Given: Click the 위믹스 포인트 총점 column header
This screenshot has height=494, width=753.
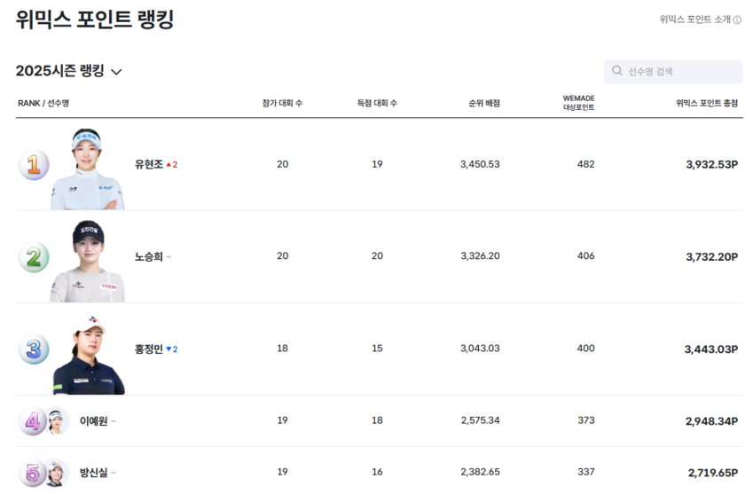Looking at the screenshot, I should point(706,104).
